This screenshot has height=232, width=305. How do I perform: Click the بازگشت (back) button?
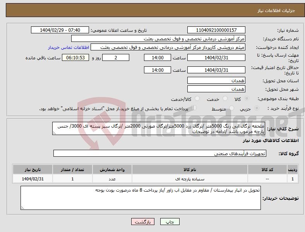tap(143, 222)
